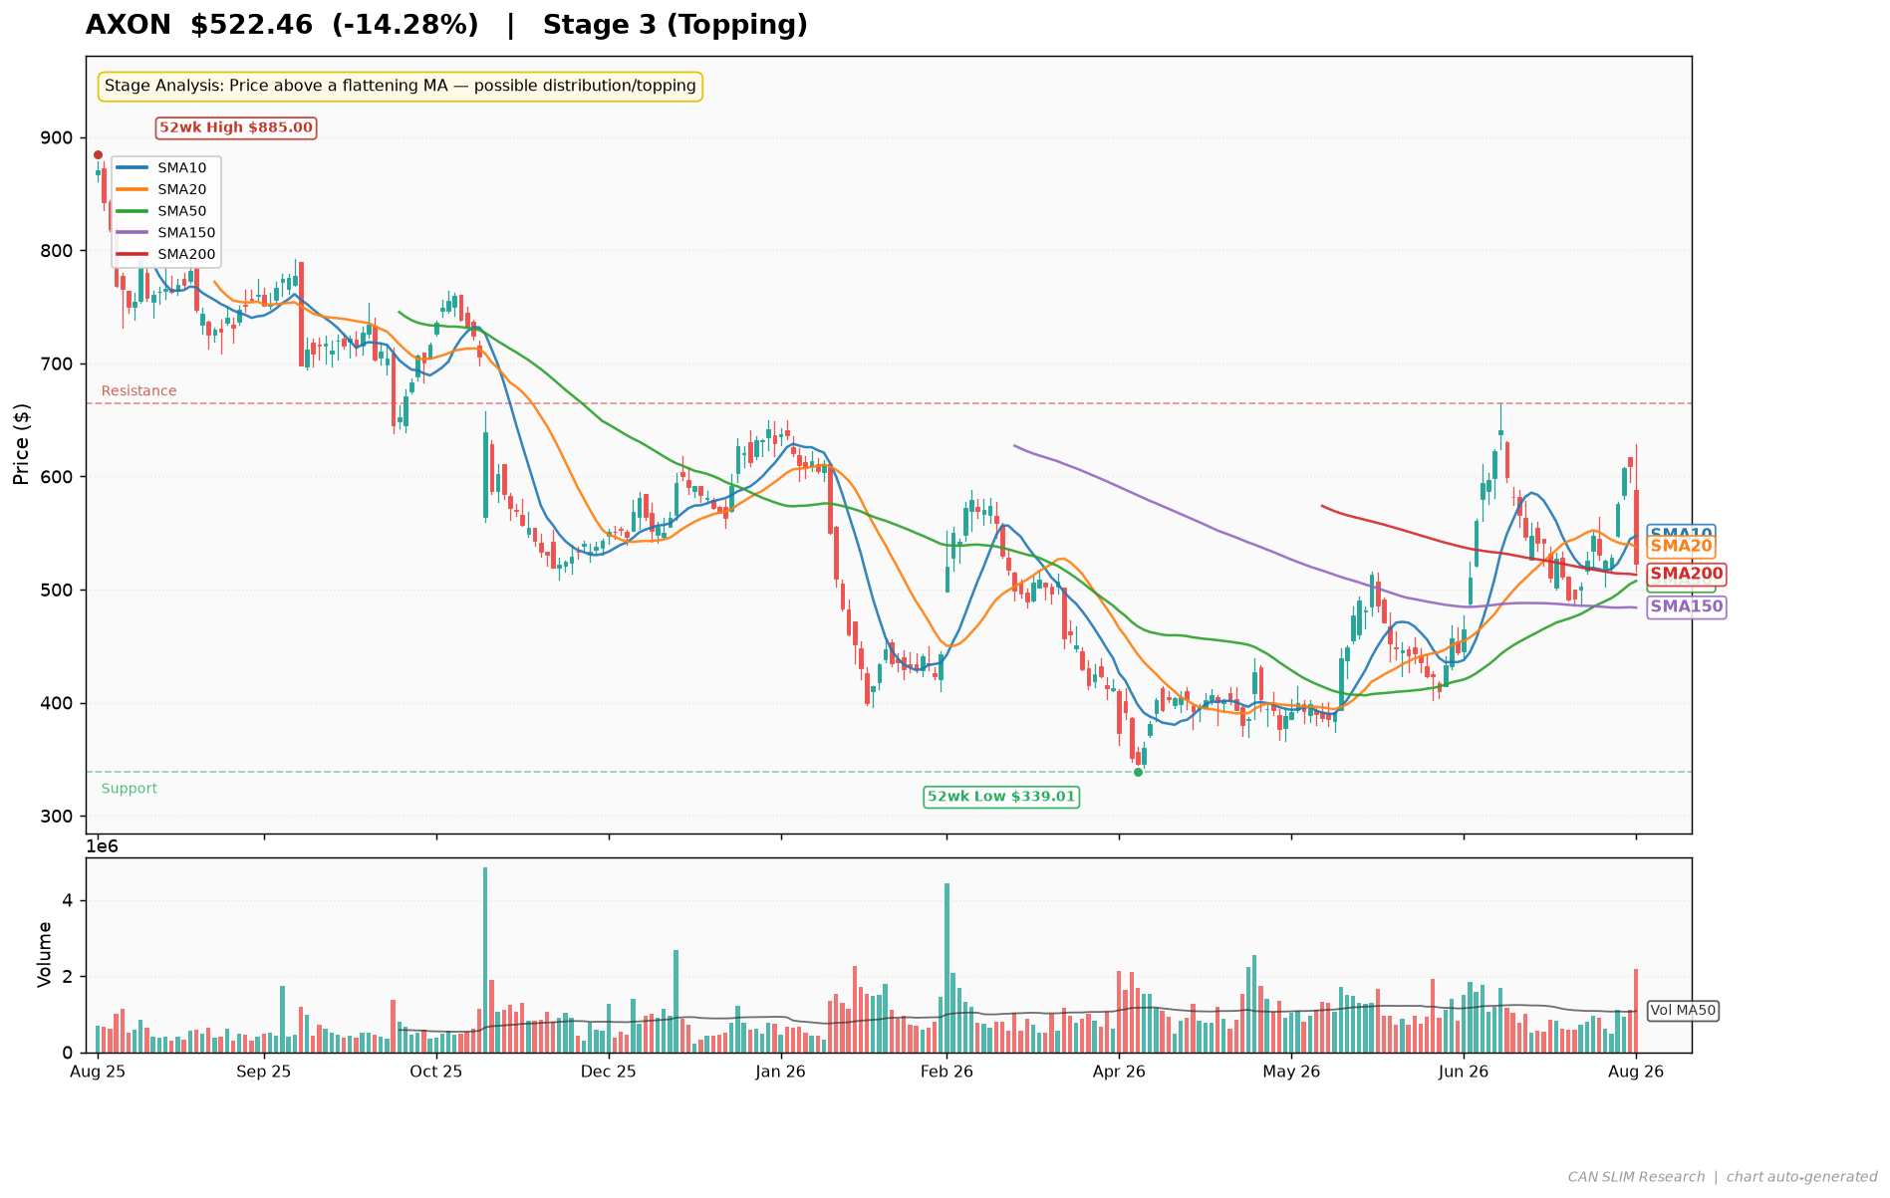The width and height of the screenshot is (1890, 1198).
Task: Click the red 52-week high marker dot
Action: 98,154
